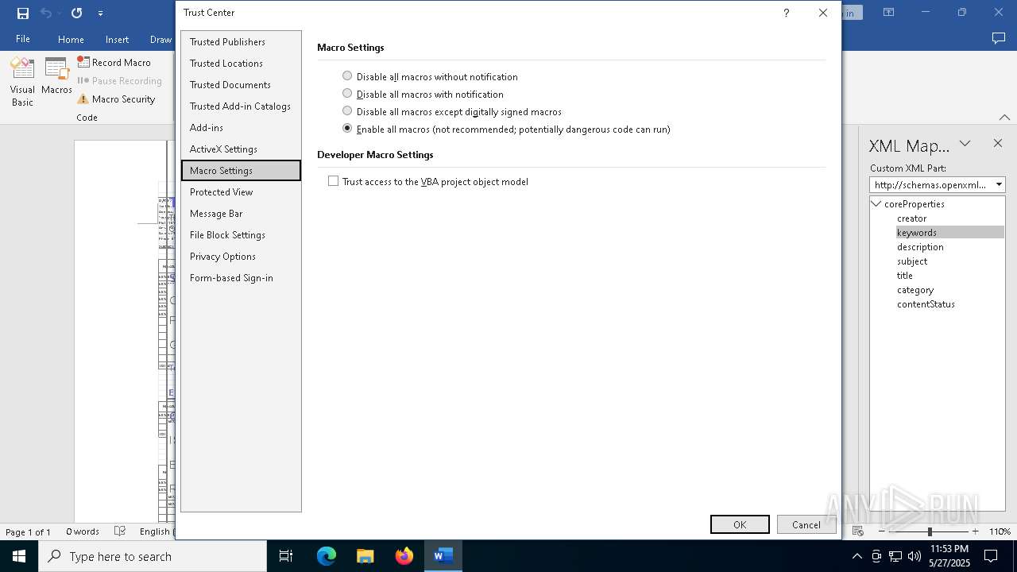Open the Windows Start menu
The height and width of the screenshot is (572, 1017).
19,556
